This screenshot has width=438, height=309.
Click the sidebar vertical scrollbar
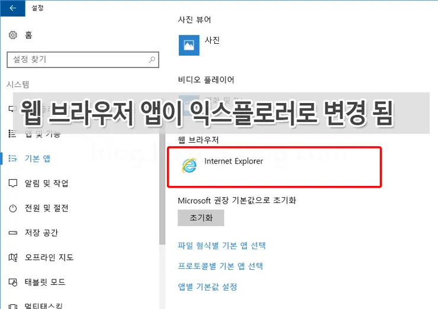point(162,189)
